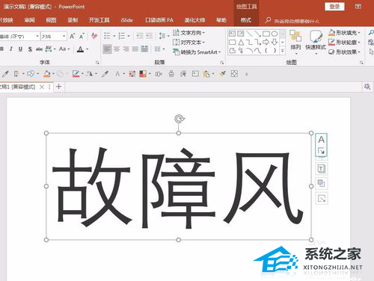Select the down block arrow shape

tap(275, 42)
